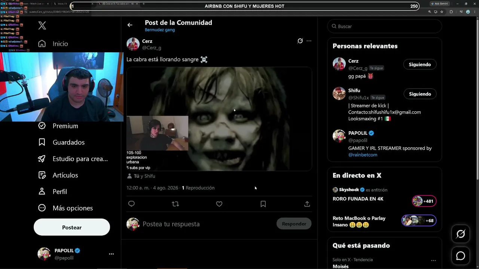Click the post timestamp 12:00 a. m.
Image resolution: width=479 pixels, height=269 pixels.
pos(138,188)
